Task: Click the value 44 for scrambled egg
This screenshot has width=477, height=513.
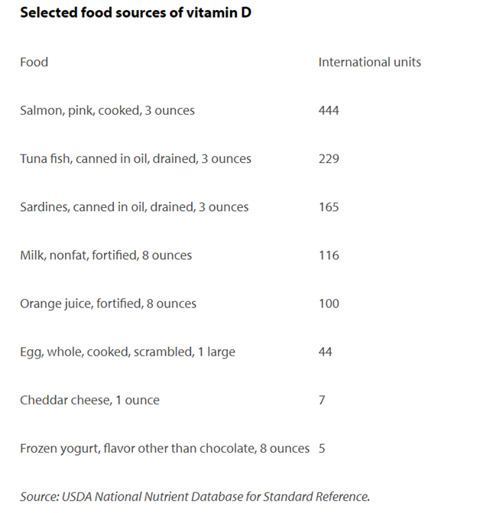Action: 326,352
